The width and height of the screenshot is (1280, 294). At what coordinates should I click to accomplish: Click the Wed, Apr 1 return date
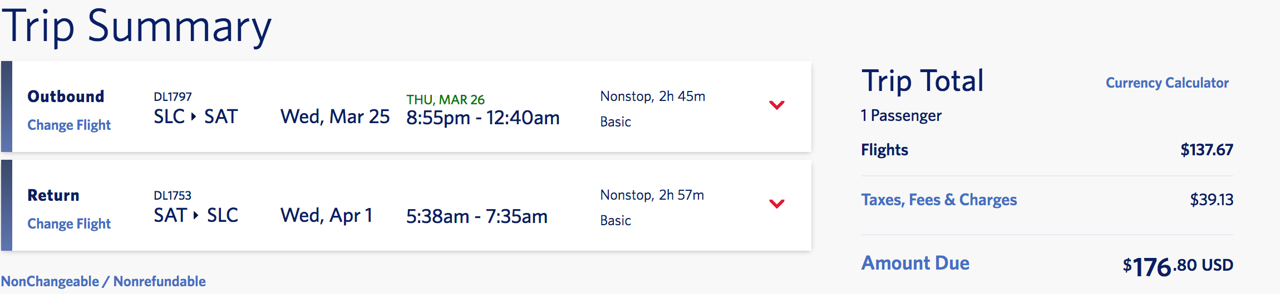click(x=326, y=216)
